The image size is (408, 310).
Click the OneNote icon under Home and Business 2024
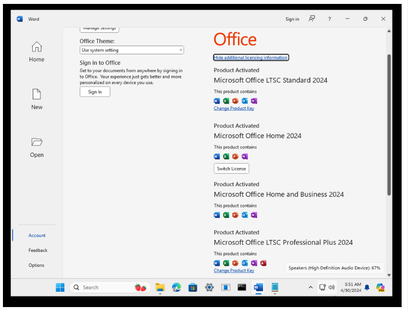tap(254, 215)
